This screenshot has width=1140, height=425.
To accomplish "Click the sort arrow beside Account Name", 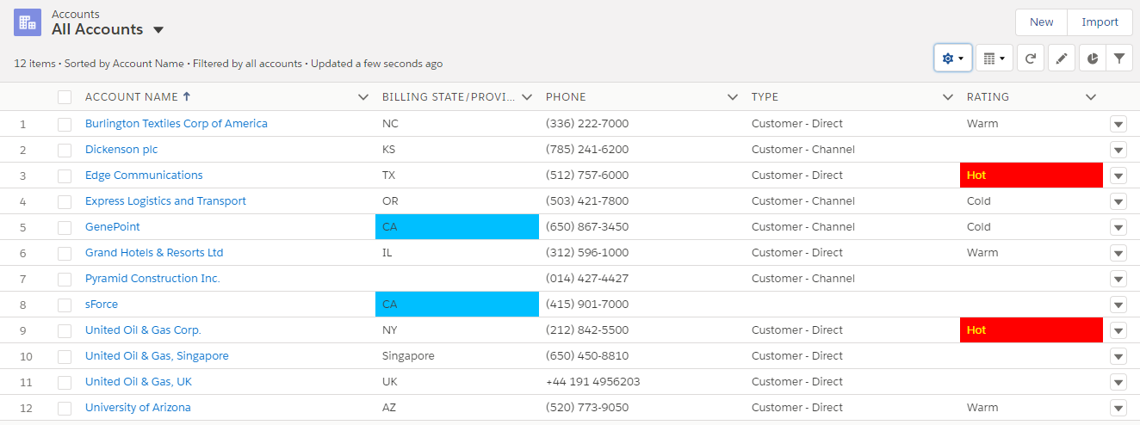I will pyautogui.click(x=187, y=96).
